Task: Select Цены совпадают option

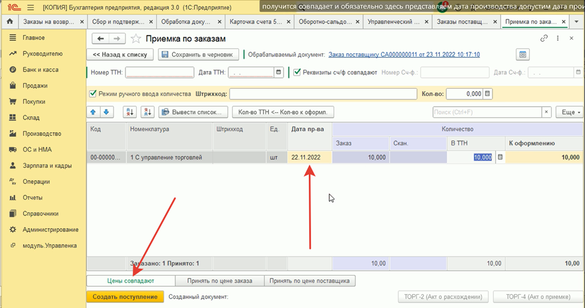Action: pyautogui.click(x=130, y=281)
